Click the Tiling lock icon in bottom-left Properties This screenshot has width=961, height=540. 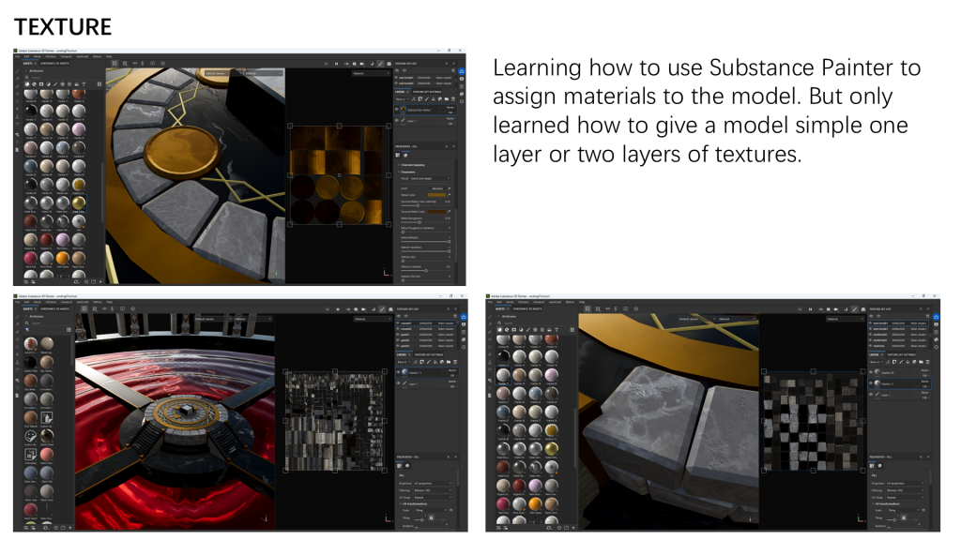click(431, 517)
